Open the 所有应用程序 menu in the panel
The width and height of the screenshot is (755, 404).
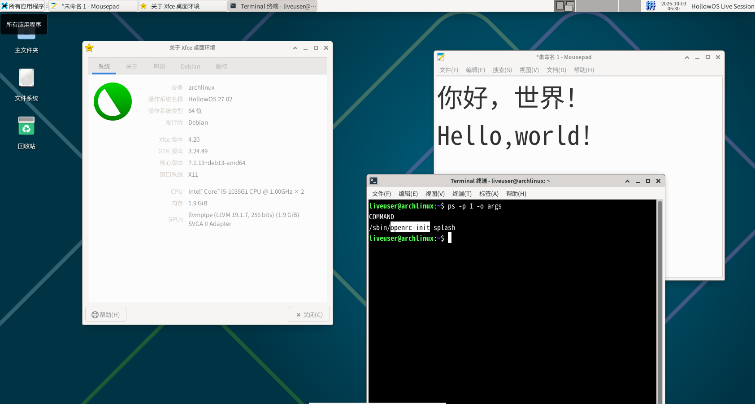click(x=23, y=6)
